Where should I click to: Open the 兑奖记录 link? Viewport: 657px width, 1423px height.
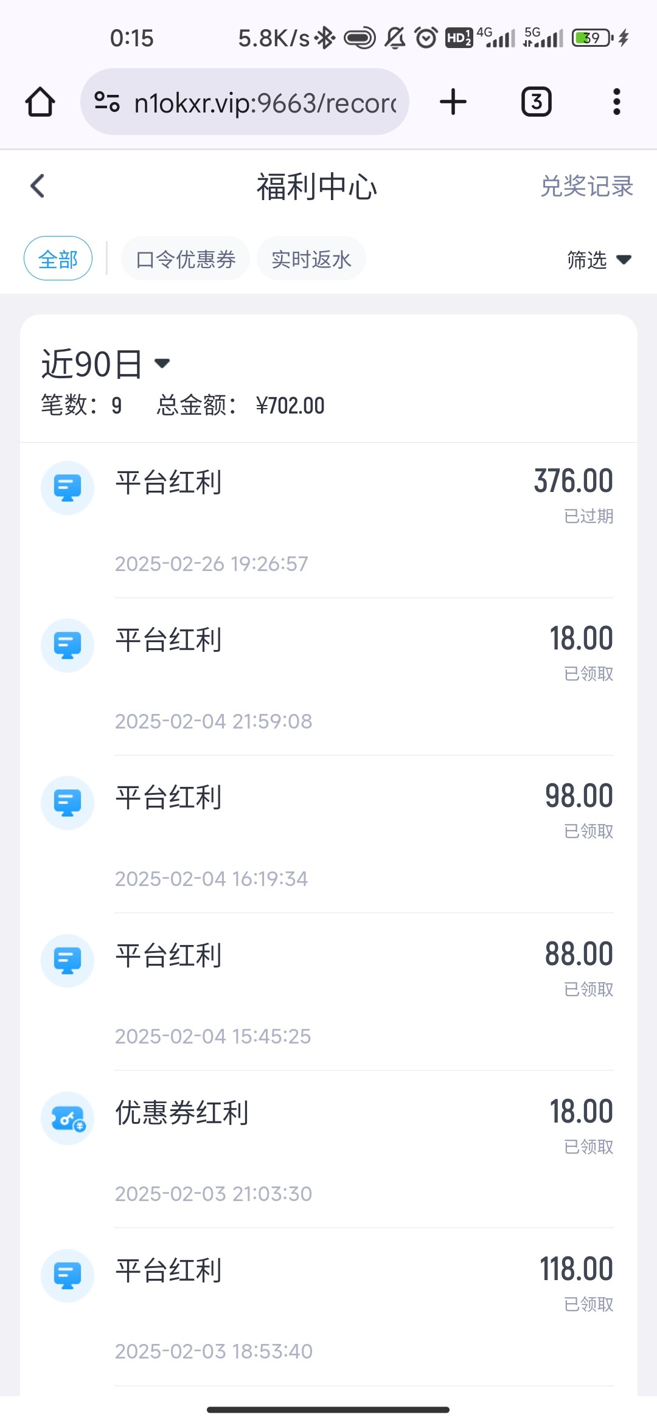coord(586,186)
